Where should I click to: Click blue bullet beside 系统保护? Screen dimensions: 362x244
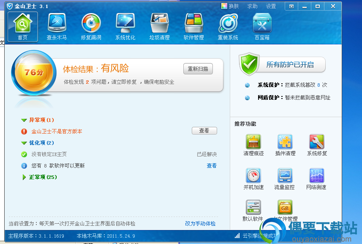coord(247,85)
